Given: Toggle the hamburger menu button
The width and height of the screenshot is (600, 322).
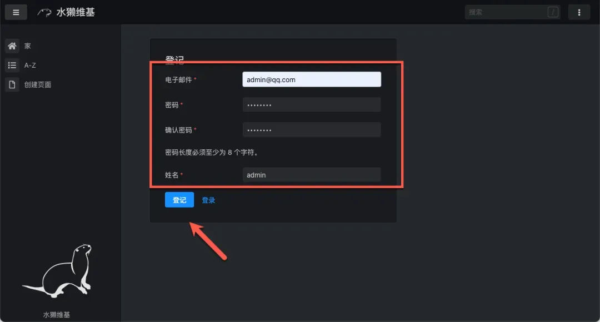Looking at the screenshot, I should click(x=16, y=12).
